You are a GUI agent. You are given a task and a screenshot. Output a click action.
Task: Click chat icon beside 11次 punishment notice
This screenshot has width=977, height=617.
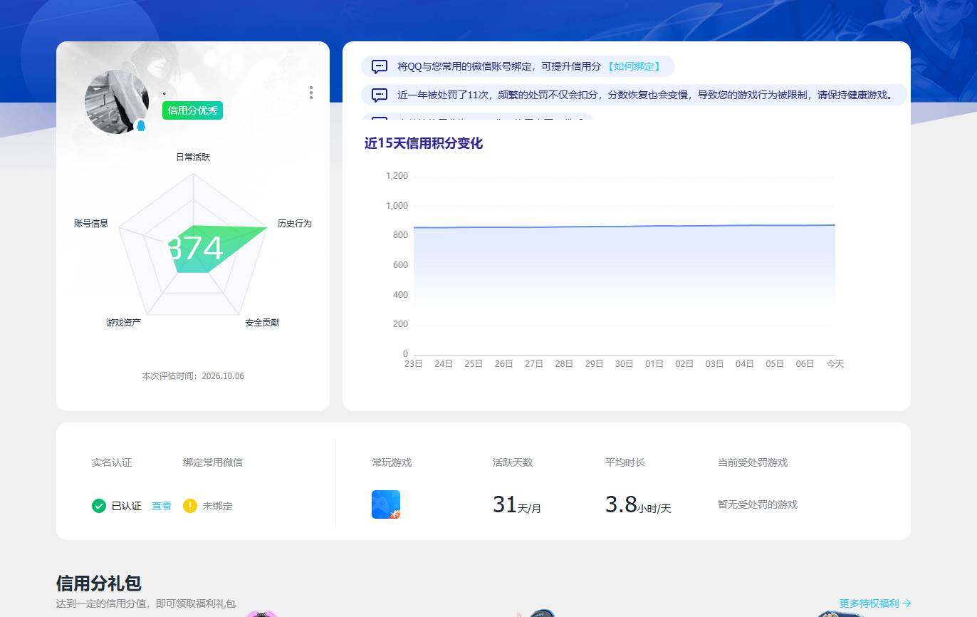click(x=380, y=95)
